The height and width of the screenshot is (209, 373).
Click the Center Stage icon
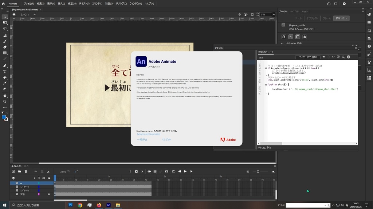pyautogui.click(x=240, y=15)
